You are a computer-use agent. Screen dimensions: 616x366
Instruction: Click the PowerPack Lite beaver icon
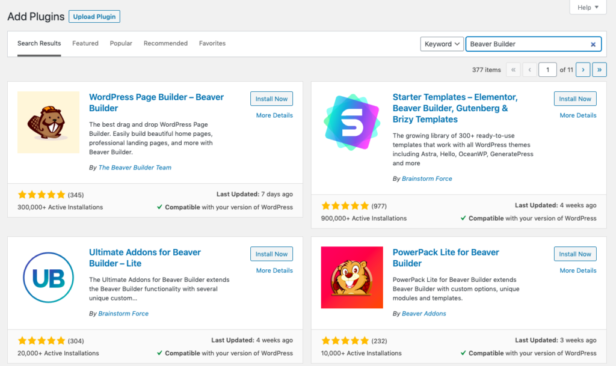pos(352,277)
